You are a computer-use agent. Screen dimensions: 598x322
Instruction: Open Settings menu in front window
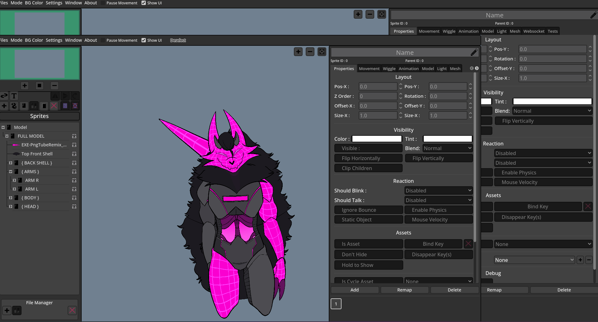click(x=54, y=40)
